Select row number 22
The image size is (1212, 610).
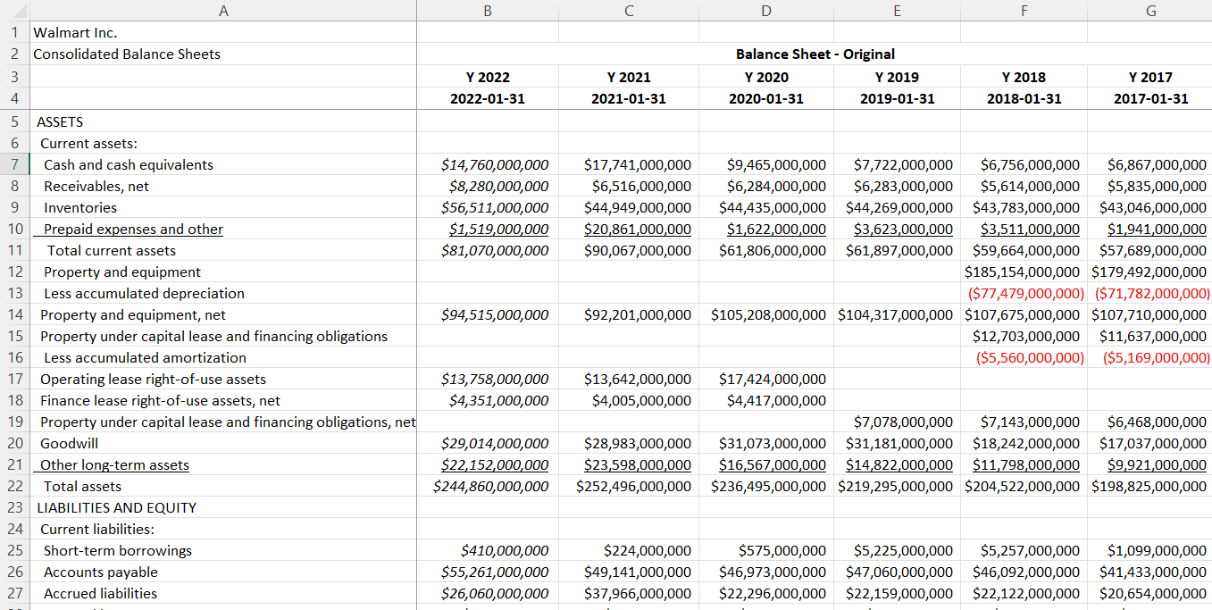pos(13,486)
